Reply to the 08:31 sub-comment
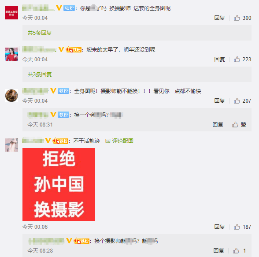Image resolution: width=259 pixels, height=257 pixels. pyautogui.click(x=218, y=124)
